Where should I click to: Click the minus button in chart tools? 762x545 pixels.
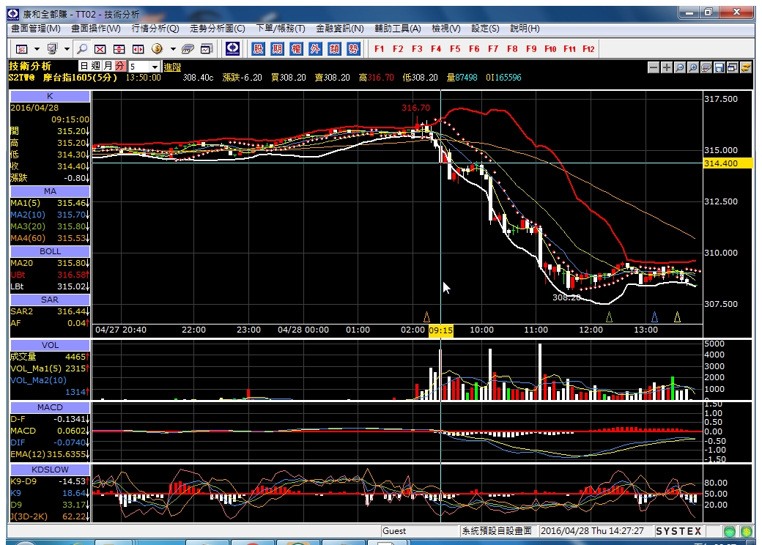[654, 67]
